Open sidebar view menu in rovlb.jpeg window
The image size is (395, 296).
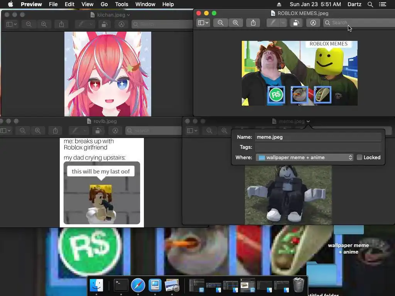pyautogui.click(x=5, y=131)
